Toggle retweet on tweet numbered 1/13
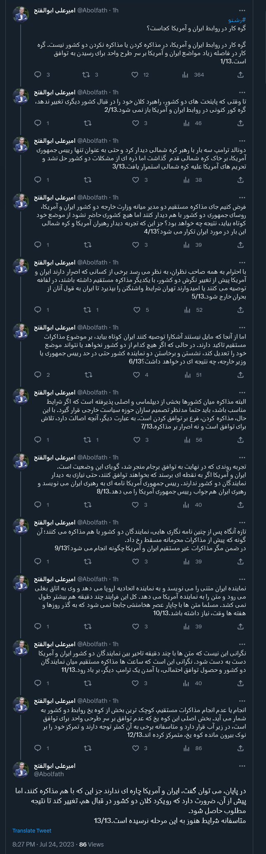 tap(87, 75)
